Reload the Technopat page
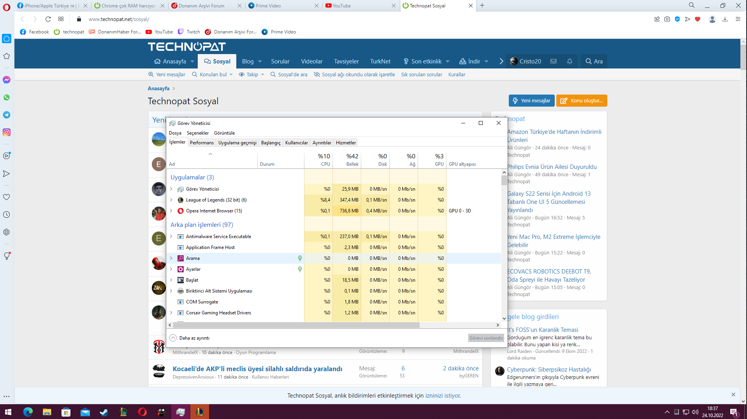This screenshot has height=419, width=747. point(48,19)
